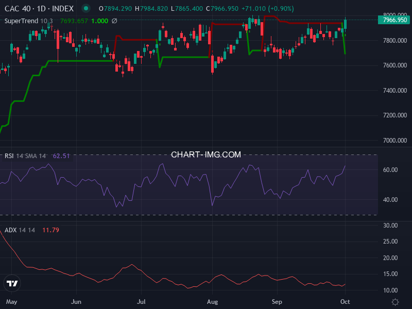Select the ADX indicator legend label

coord(10,230)
